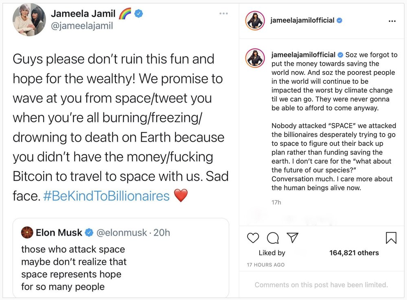
Task: Save post with bookmark icon
Action: (391, 238)
